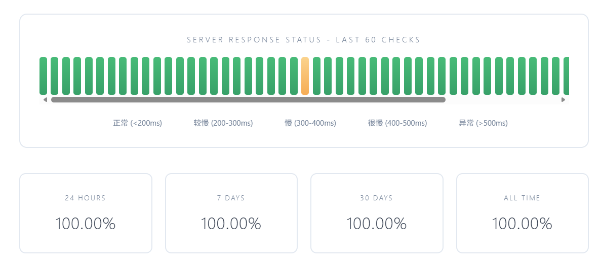This screenshot has width=601, height=267.
Task: Click the Server Response Status heading
Action: tap(304, 40)
